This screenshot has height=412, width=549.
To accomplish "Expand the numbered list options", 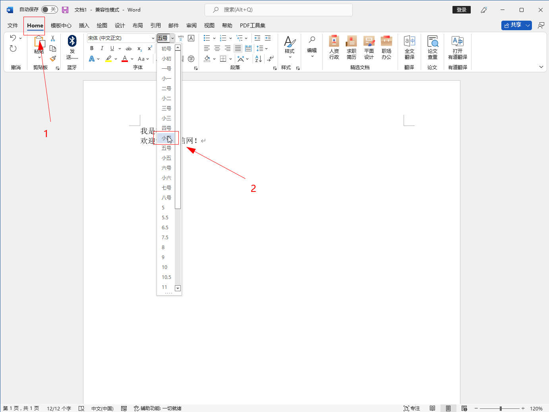I will click(x=230, y=38).
